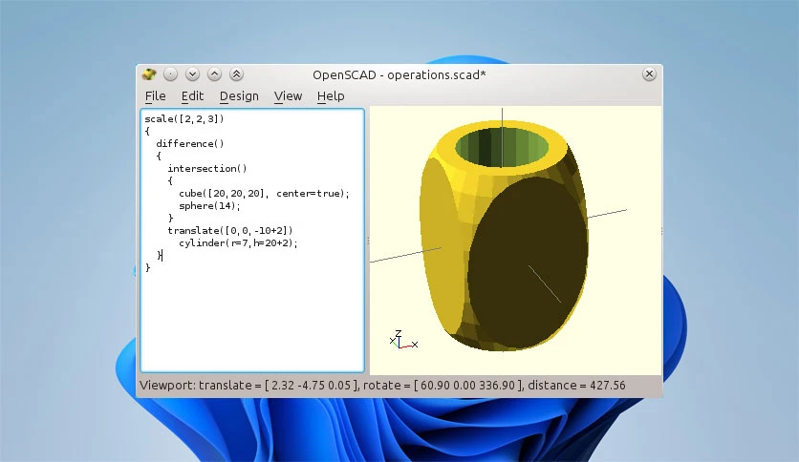The height and width of the screenshot is (462, 799).
Task: Click the cylinder(r=7,h=20+2); line
Action: click(238, 242)
